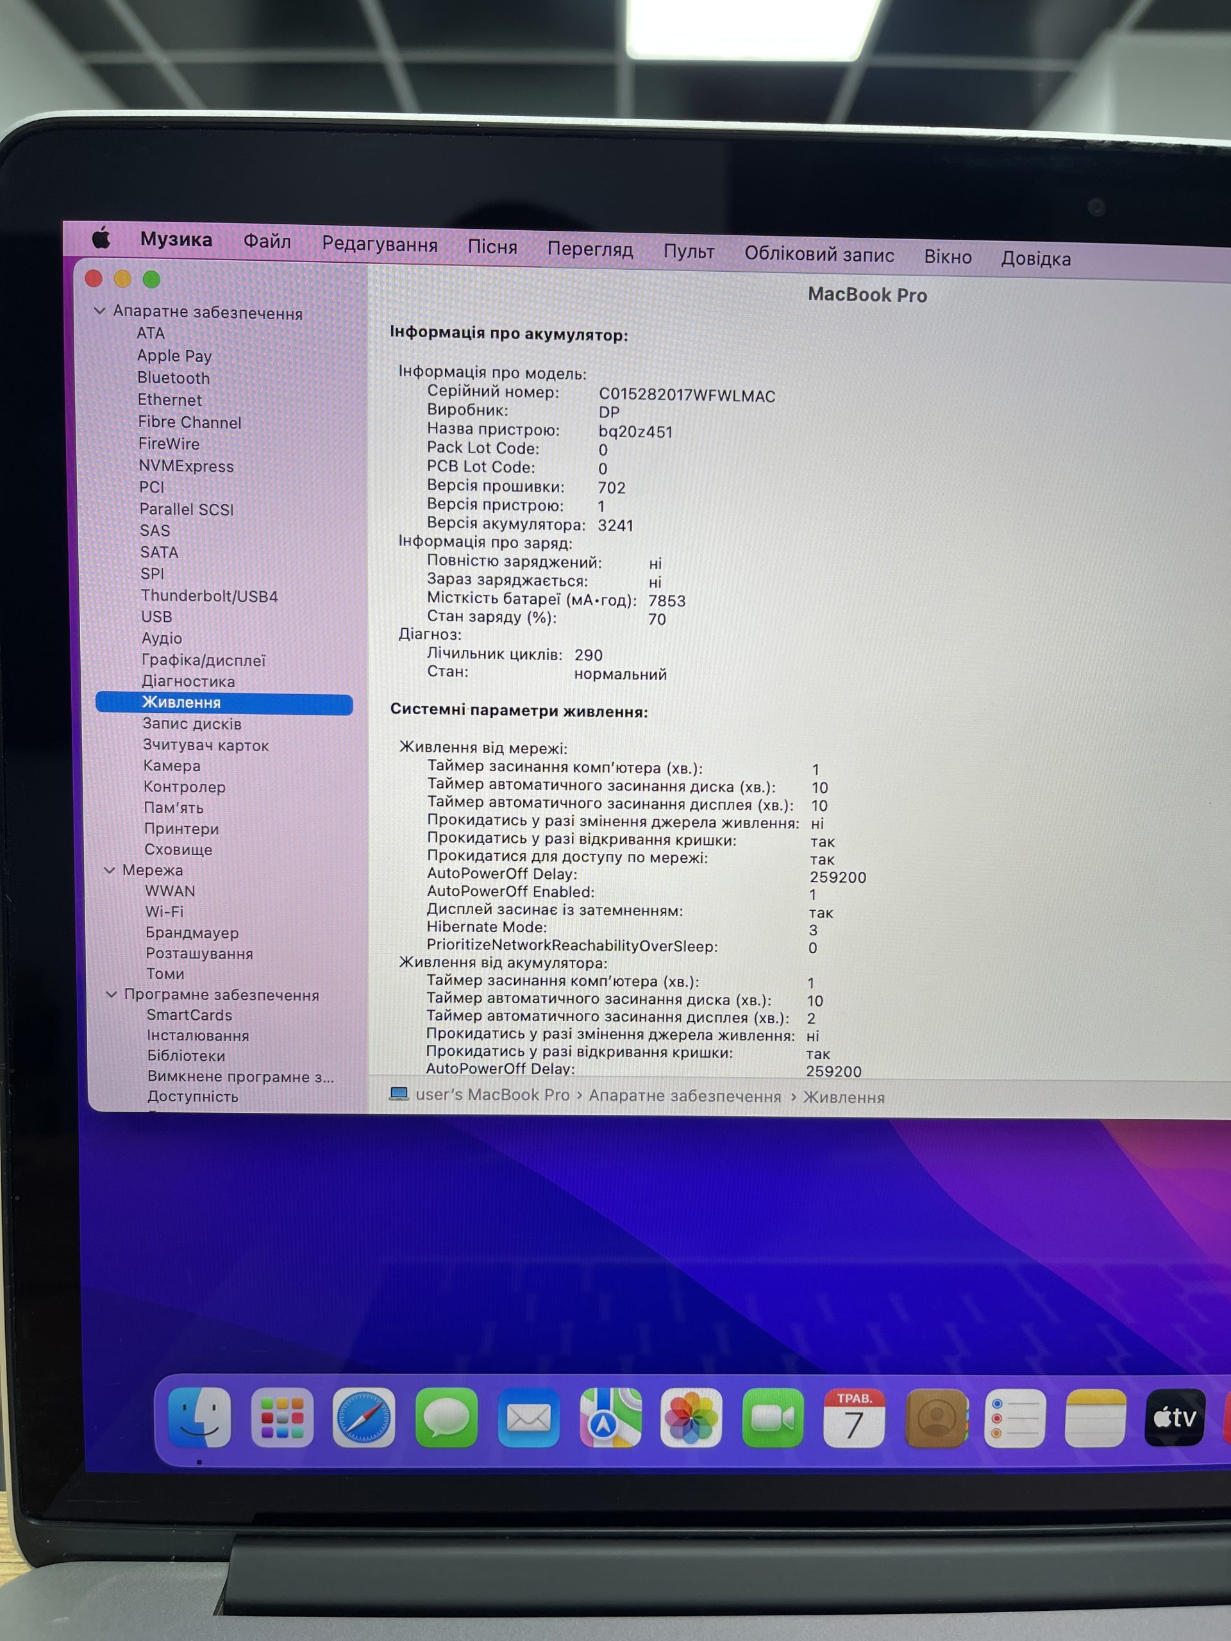Viewport: 1231px width, 1641px height.
Task: Select FireWire in the sidebar
Action: coord(169,444)
